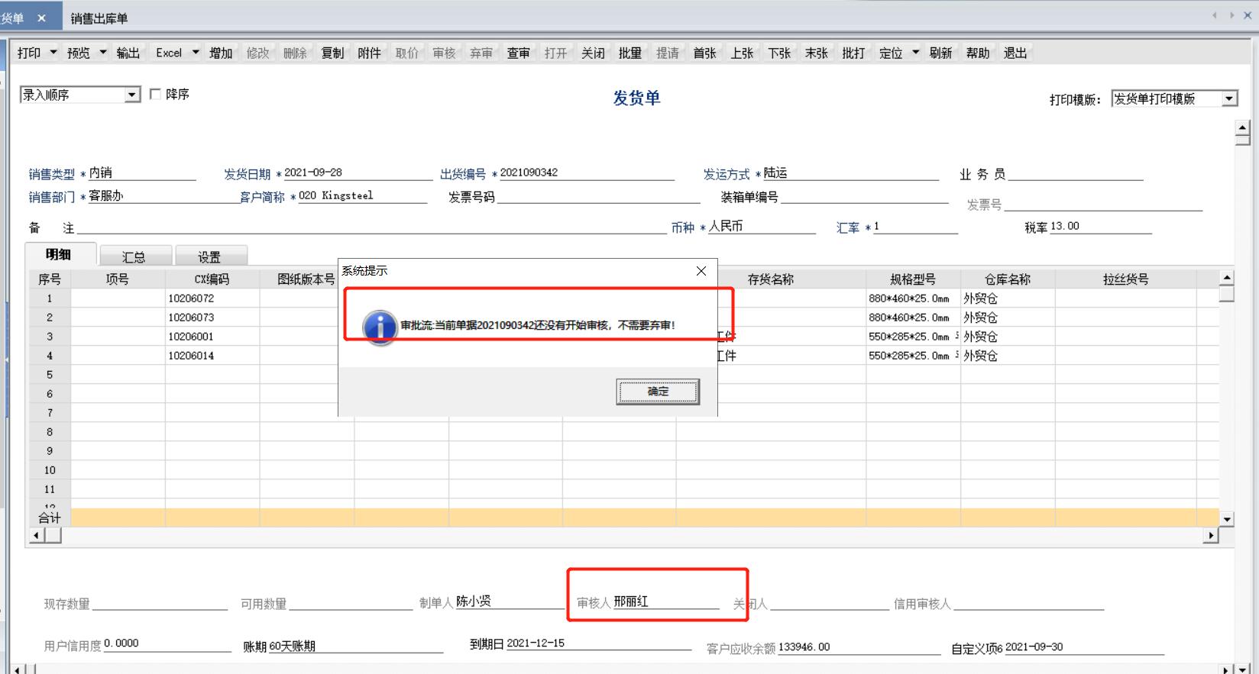The image size is (1259, 674).
Task: Click the 仓库名称 column header
Action: [1008, 279]
